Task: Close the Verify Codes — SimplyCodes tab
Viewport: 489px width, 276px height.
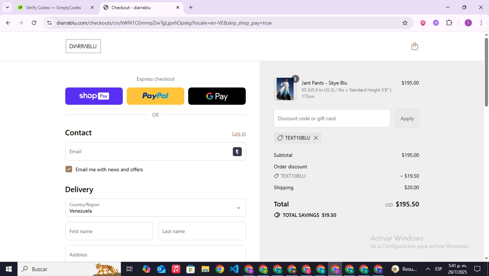Action: click(92, 7)
